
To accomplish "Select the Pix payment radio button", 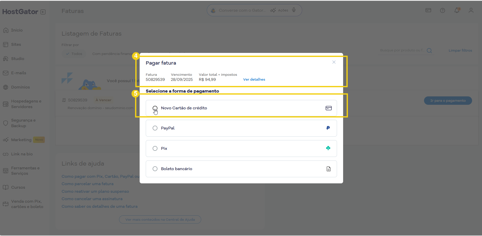I will click(155, 149).
